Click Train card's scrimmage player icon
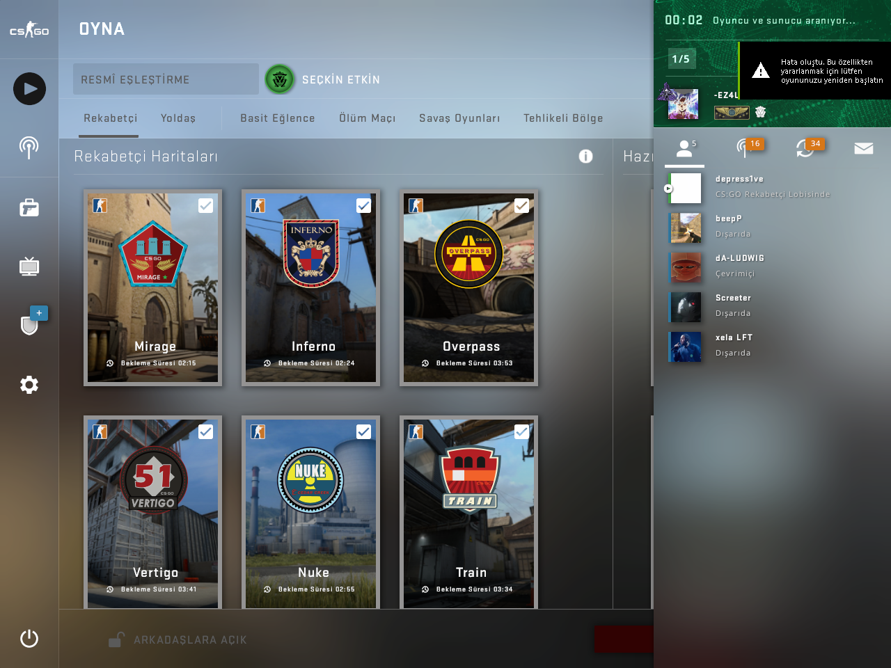This screenshot has height=668, width=891. click(x=416, y=431)
